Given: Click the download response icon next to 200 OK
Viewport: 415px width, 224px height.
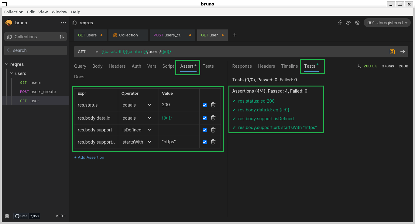Looking at the screenshot, I should (359, 66).
